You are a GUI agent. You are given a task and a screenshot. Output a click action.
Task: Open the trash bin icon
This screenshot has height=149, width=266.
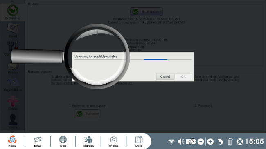[230, 142]
